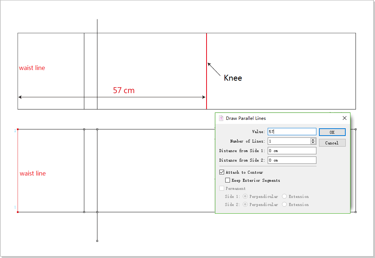Click the Distance from Side 1 field
375x258 pixels.
click(x=292, y=151)
